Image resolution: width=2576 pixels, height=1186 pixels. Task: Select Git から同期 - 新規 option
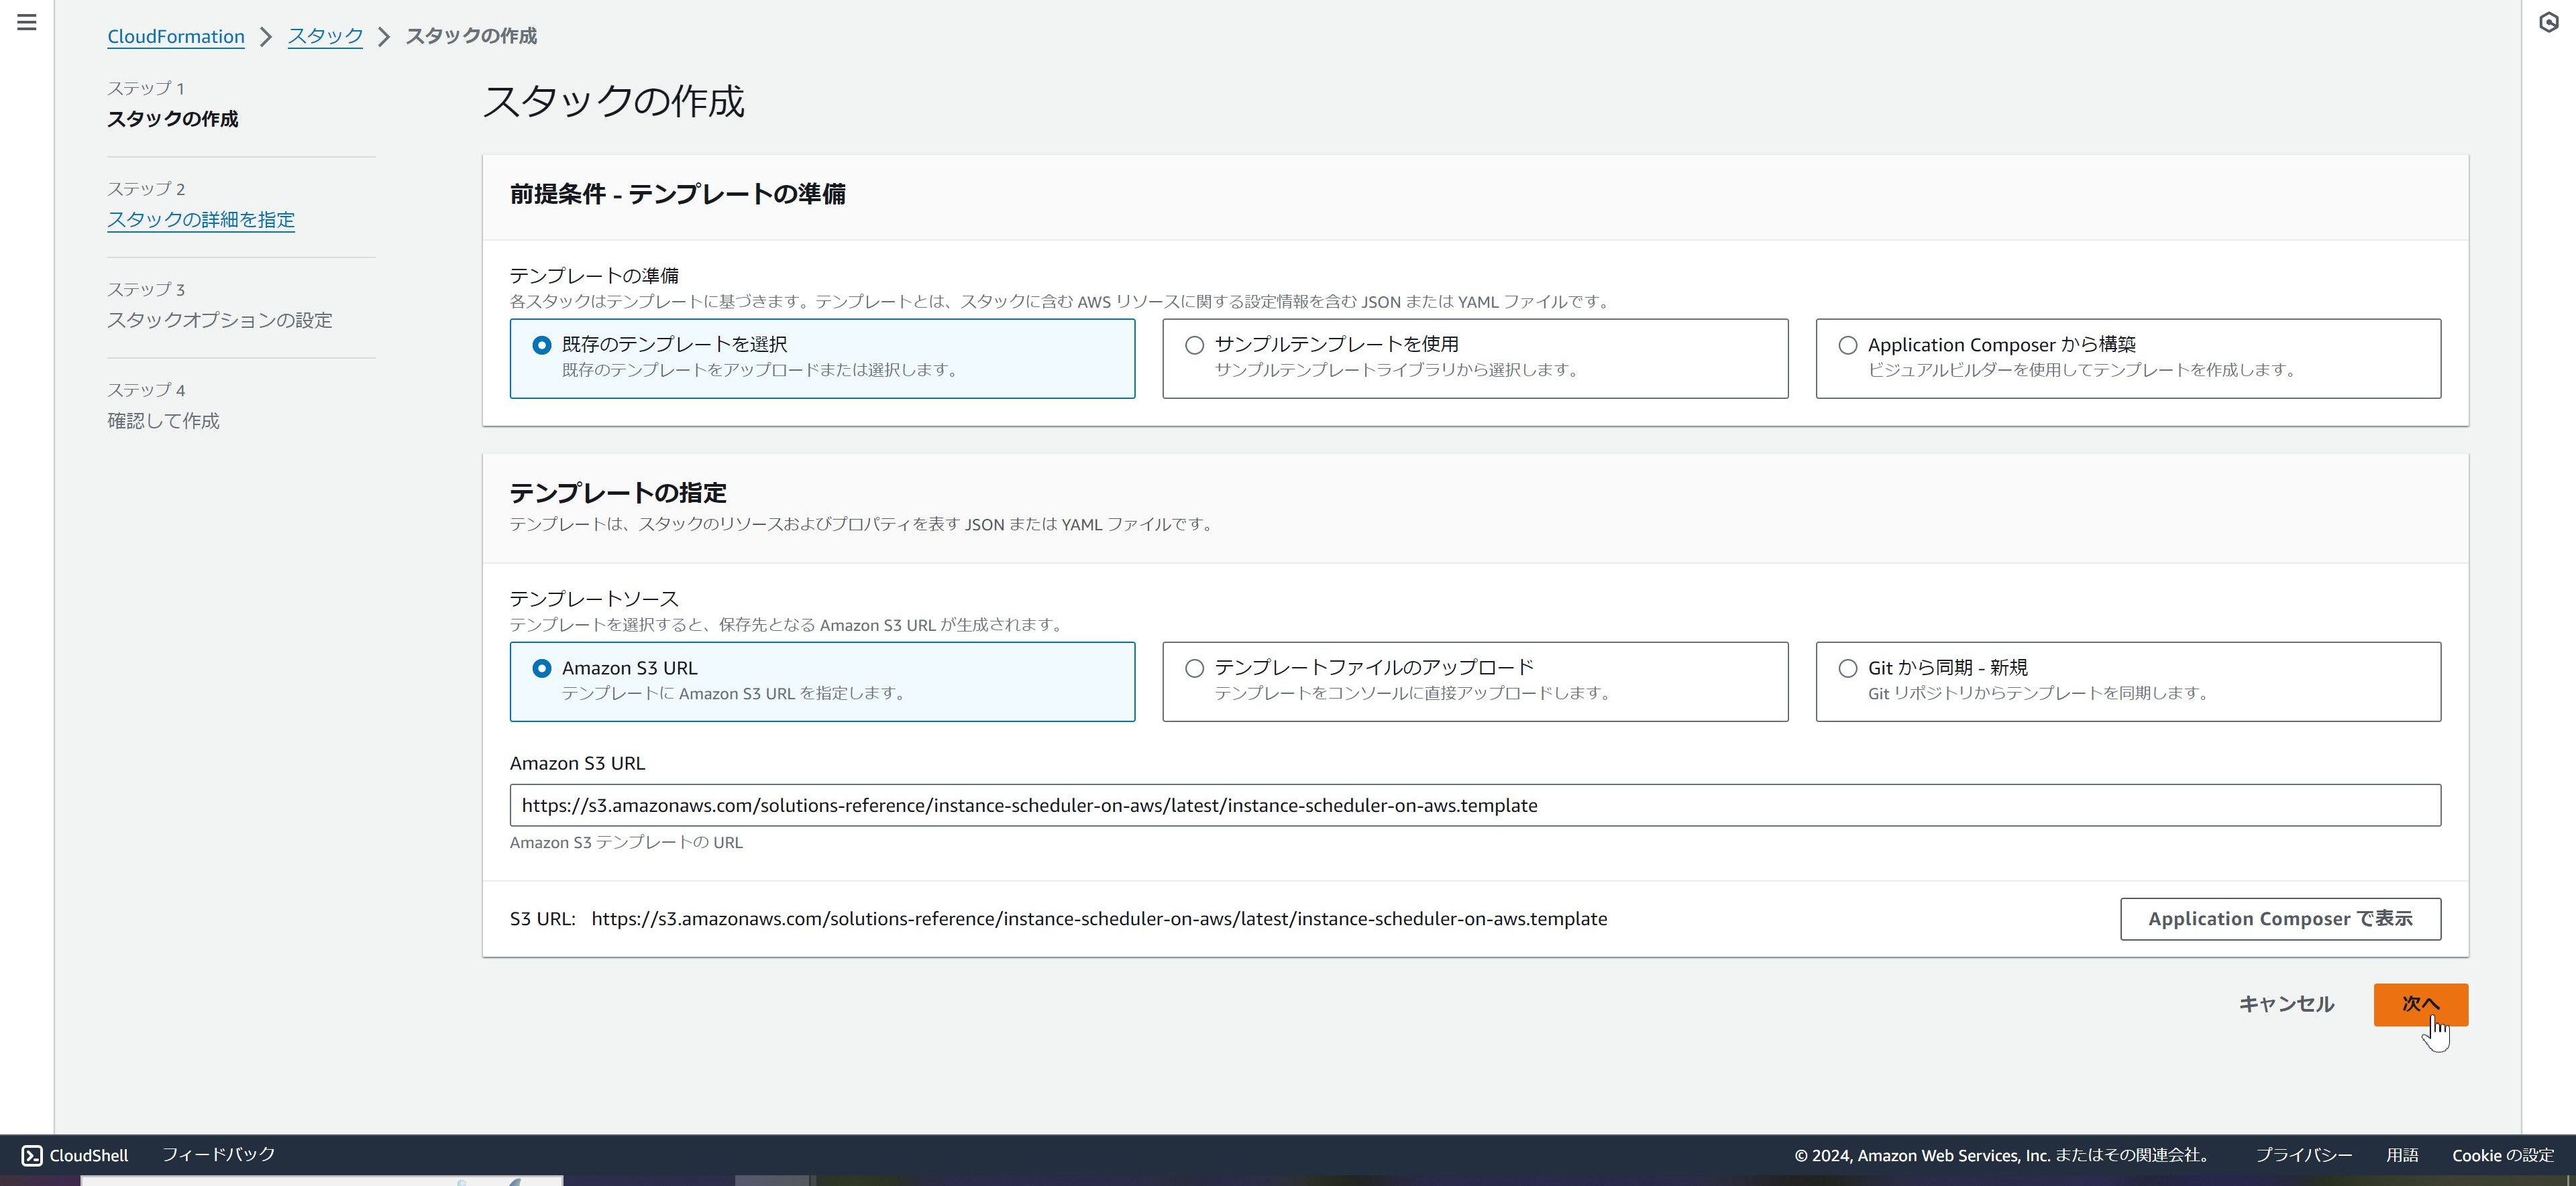1846,668
